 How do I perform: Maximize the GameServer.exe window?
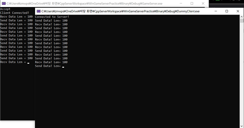[x=192, y=3]
